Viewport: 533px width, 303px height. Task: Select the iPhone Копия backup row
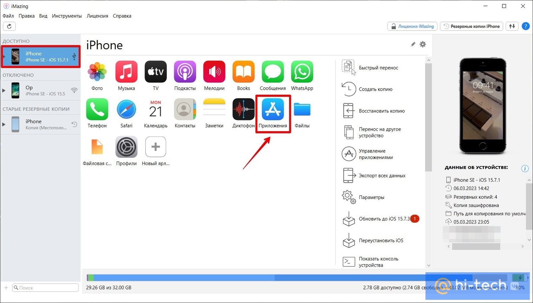(40, 124)
